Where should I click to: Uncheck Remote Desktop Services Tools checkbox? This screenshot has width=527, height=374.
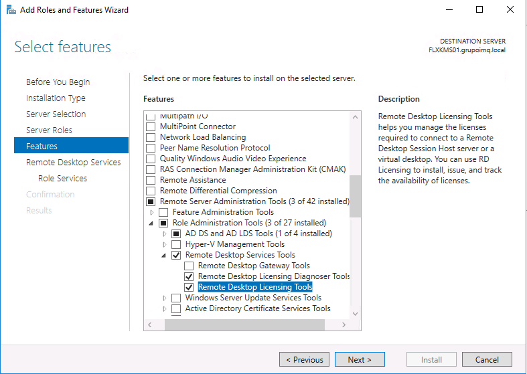(x=176, y=255)
